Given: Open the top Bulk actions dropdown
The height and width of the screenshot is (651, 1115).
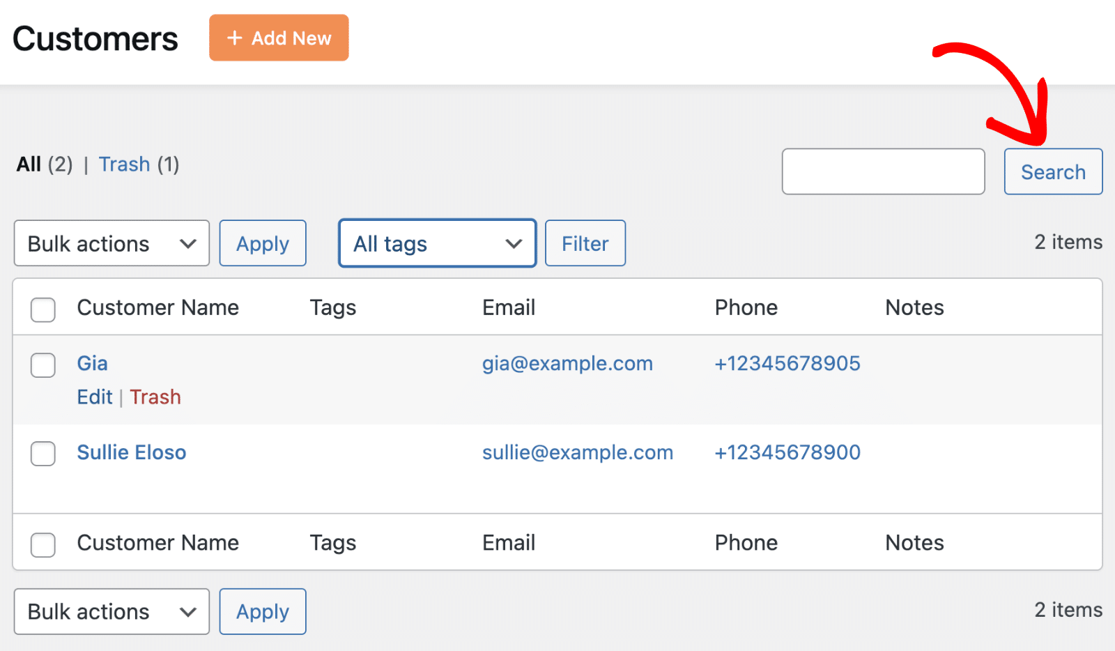Looking at the screenshot, I should point(111,243).
